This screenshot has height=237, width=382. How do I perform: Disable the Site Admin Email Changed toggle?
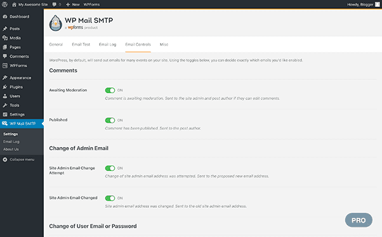pos(110,198)
